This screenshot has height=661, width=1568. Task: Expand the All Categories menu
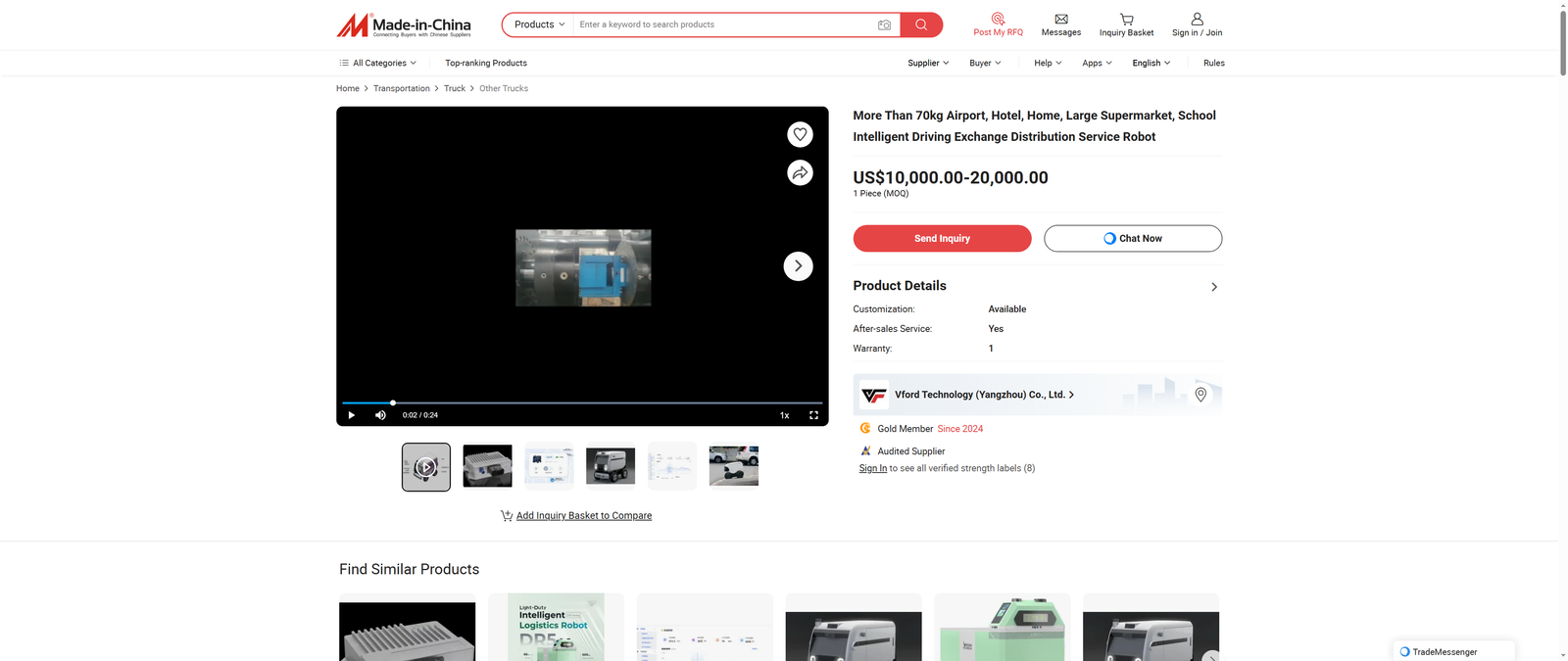378,63
